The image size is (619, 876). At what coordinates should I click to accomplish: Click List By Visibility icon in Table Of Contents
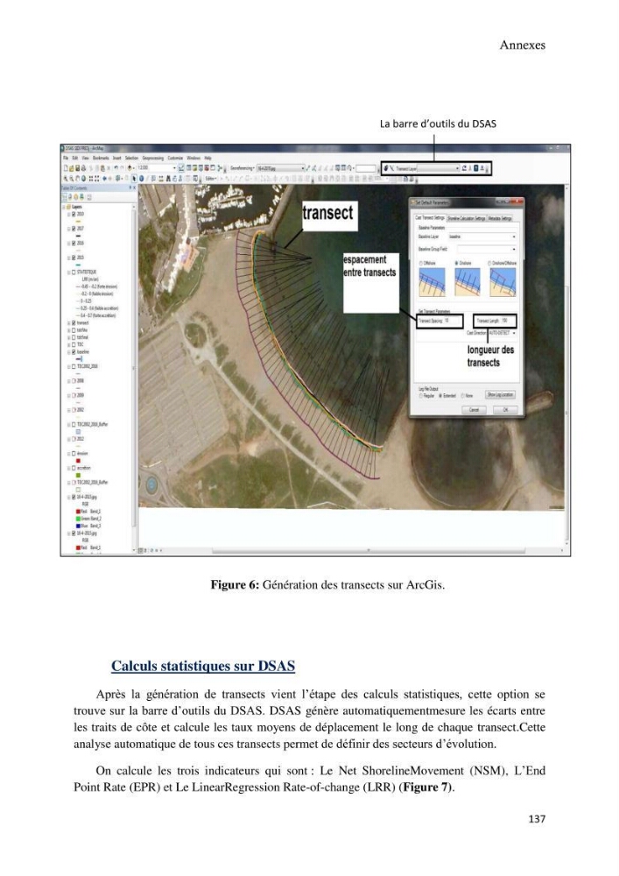(76, 197)
